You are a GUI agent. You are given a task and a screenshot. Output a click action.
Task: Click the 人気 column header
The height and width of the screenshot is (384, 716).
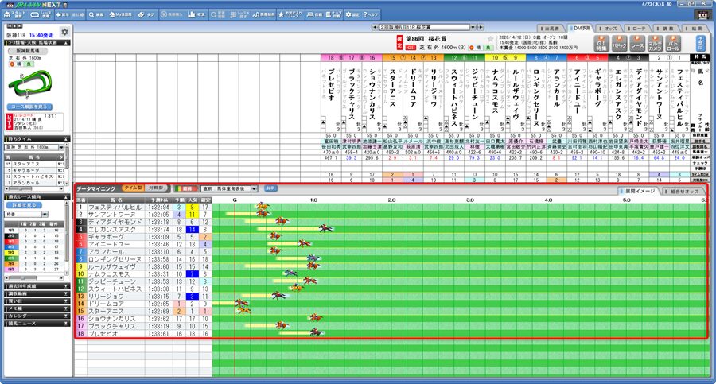[192, 200]
